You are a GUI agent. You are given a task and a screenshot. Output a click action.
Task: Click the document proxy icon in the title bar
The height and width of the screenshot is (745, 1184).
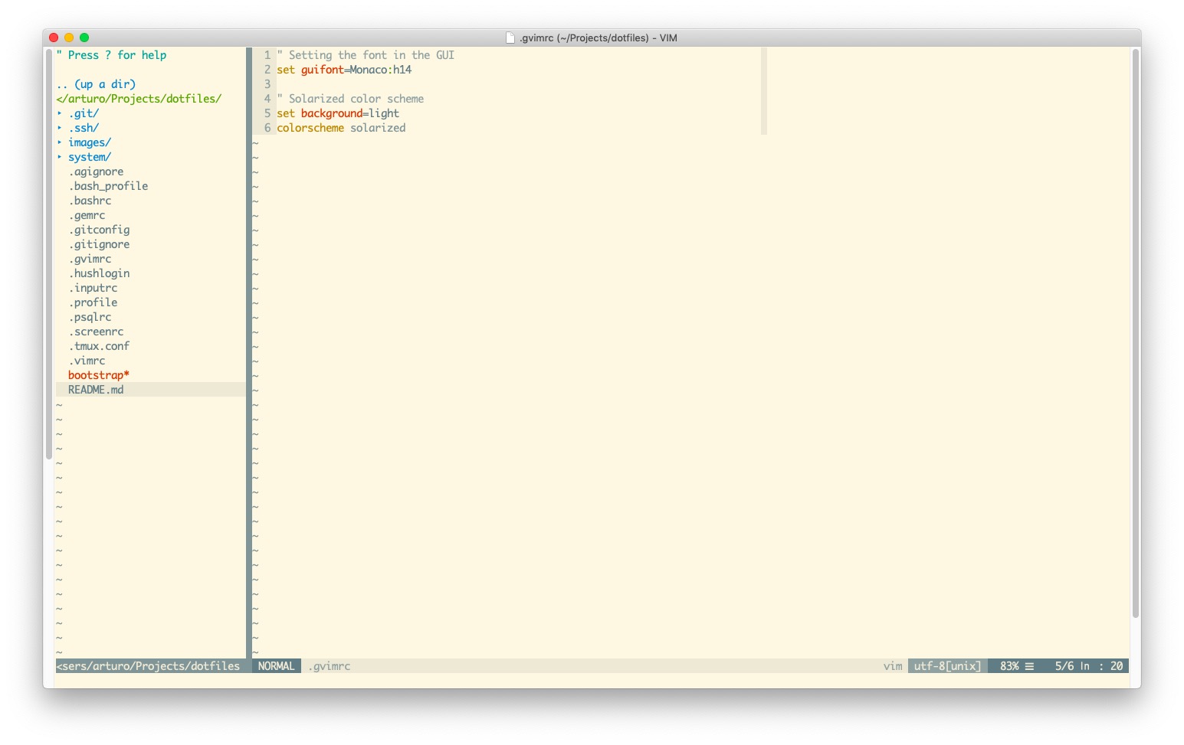pos(509,37)
